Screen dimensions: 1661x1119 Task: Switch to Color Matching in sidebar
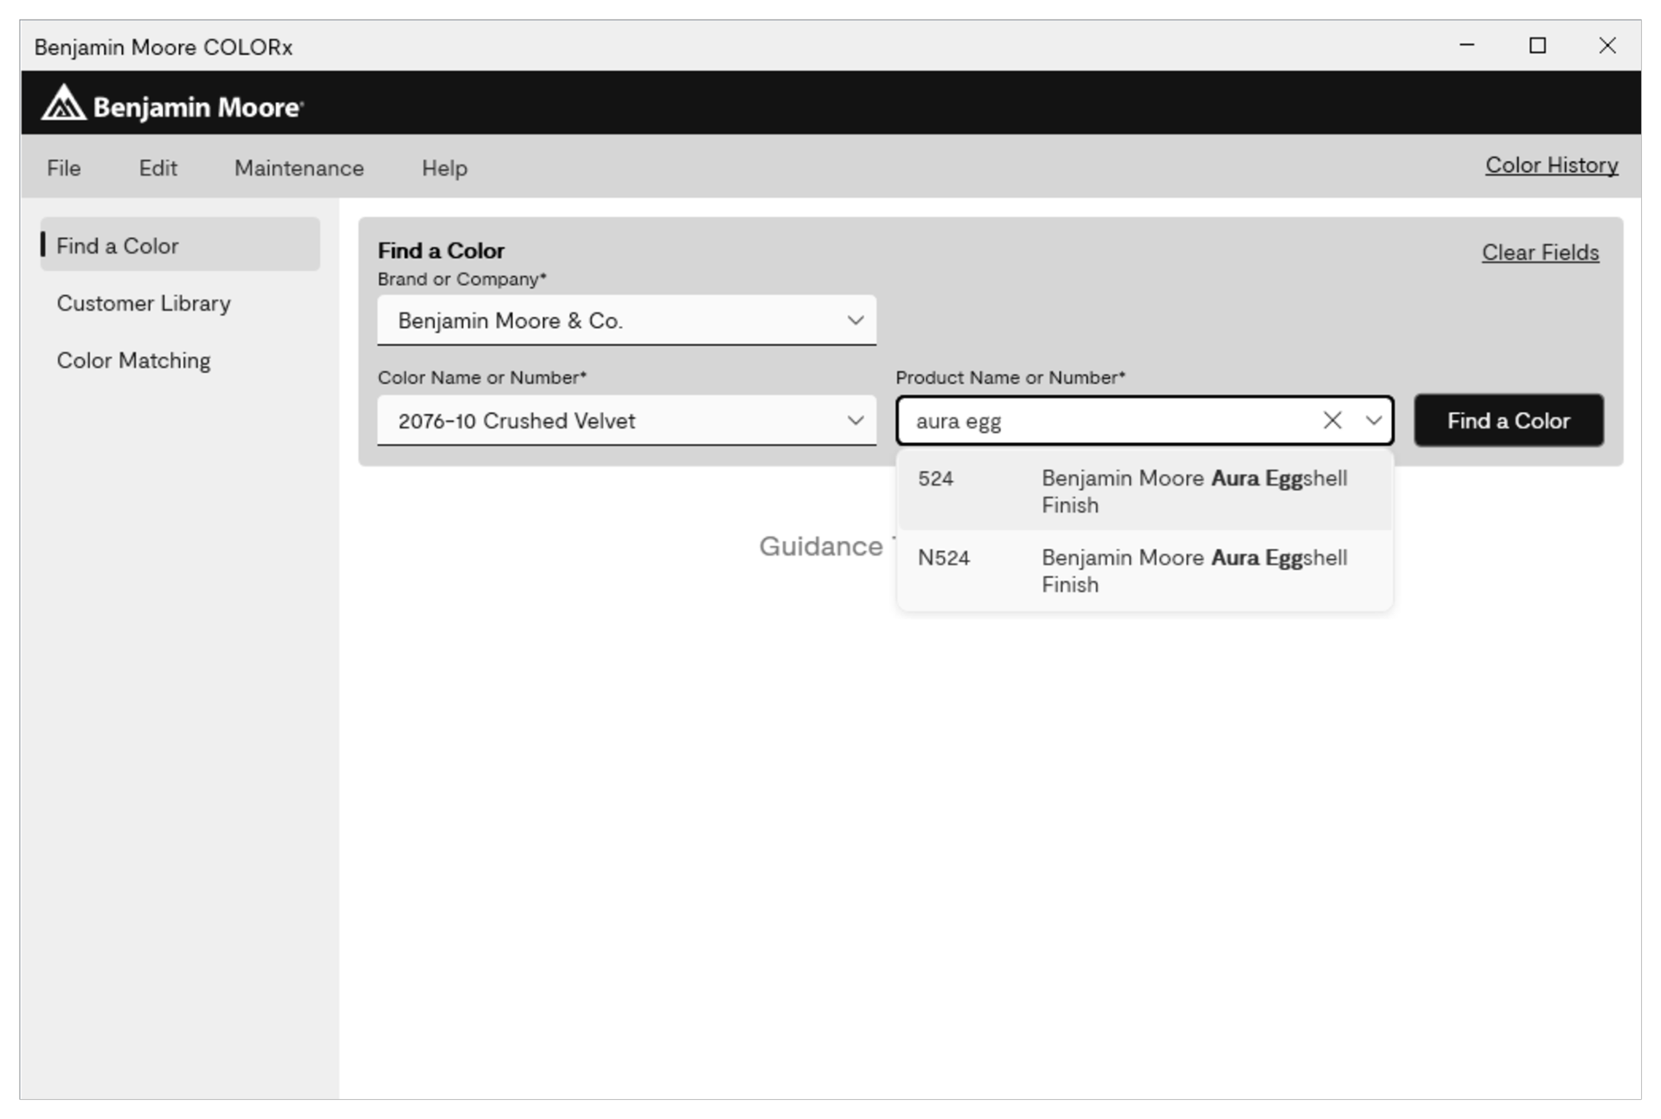134,361
